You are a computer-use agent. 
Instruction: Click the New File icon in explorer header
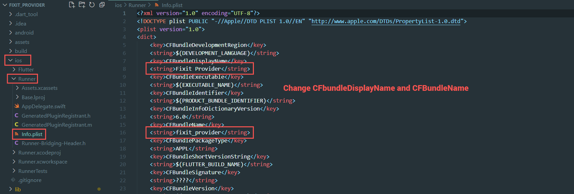tap(72, 5)
